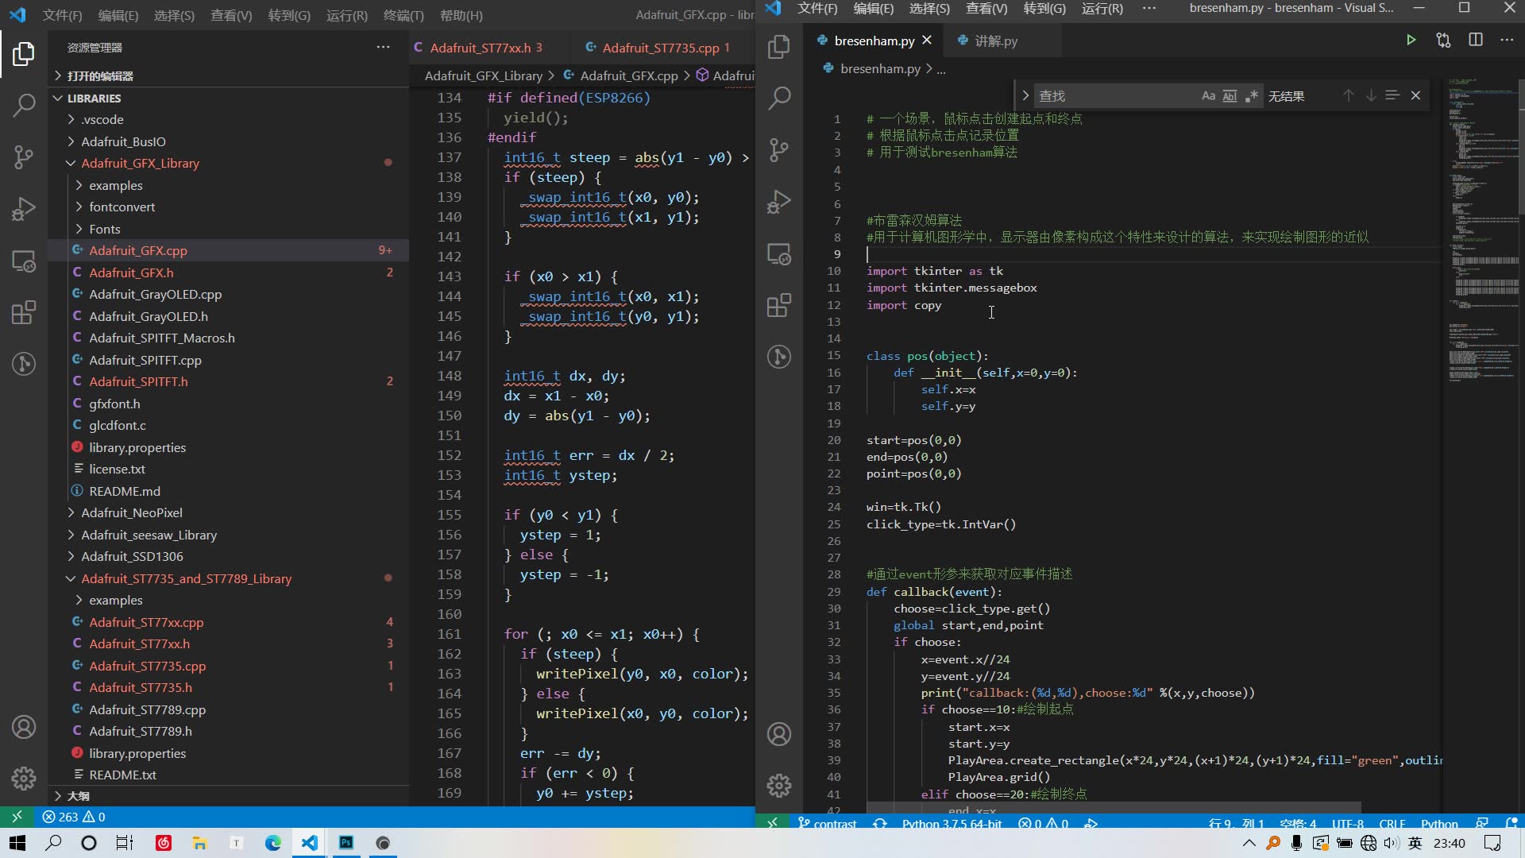Open Search view in right window sidebar
Screen dimensions: 1525x858
pyautogui.click(x=779, y=99)
